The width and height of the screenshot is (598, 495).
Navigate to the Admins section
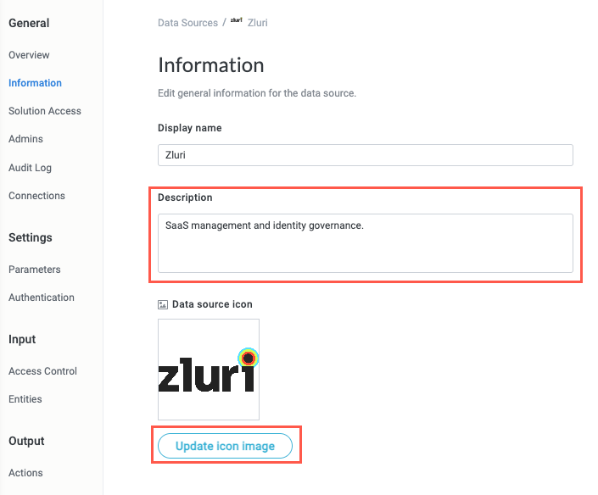pyautogui.click(x=25, y=139)
